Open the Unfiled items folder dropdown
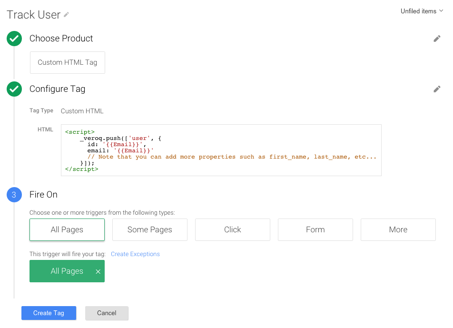This screenshot has width=453, height=328. point(421,10)
